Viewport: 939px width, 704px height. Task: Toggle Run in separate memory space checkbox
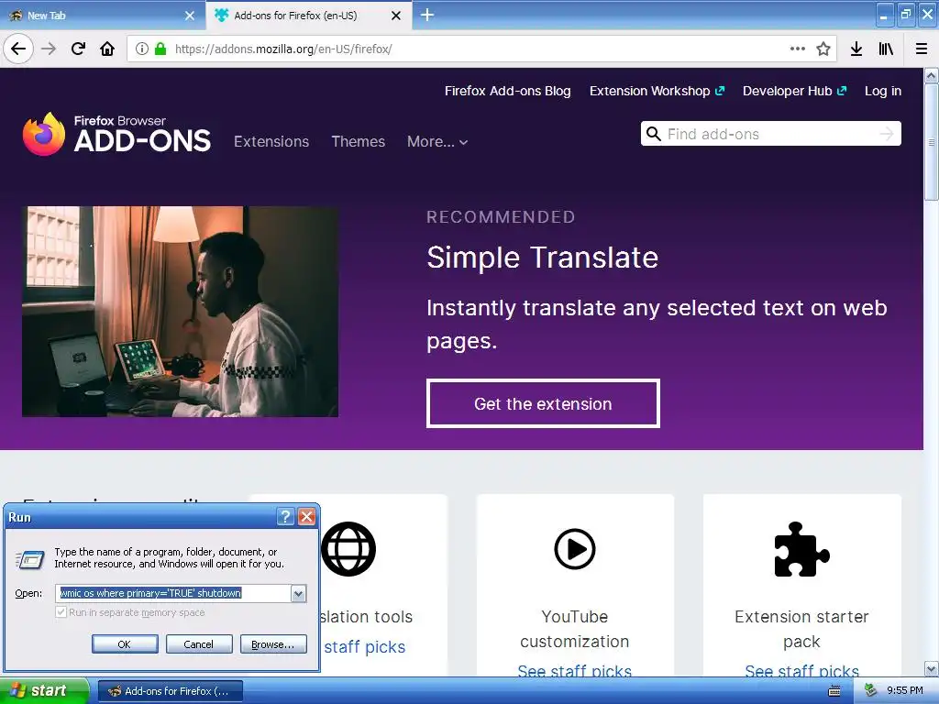tap(61, 611)
